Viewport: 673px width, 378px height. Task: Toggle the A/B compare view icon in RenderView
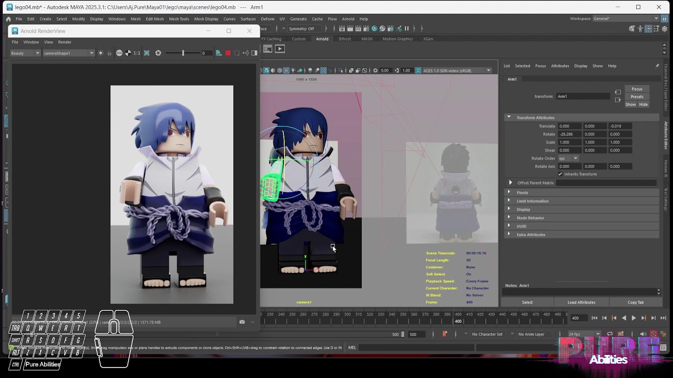click(x=254, y=53)
